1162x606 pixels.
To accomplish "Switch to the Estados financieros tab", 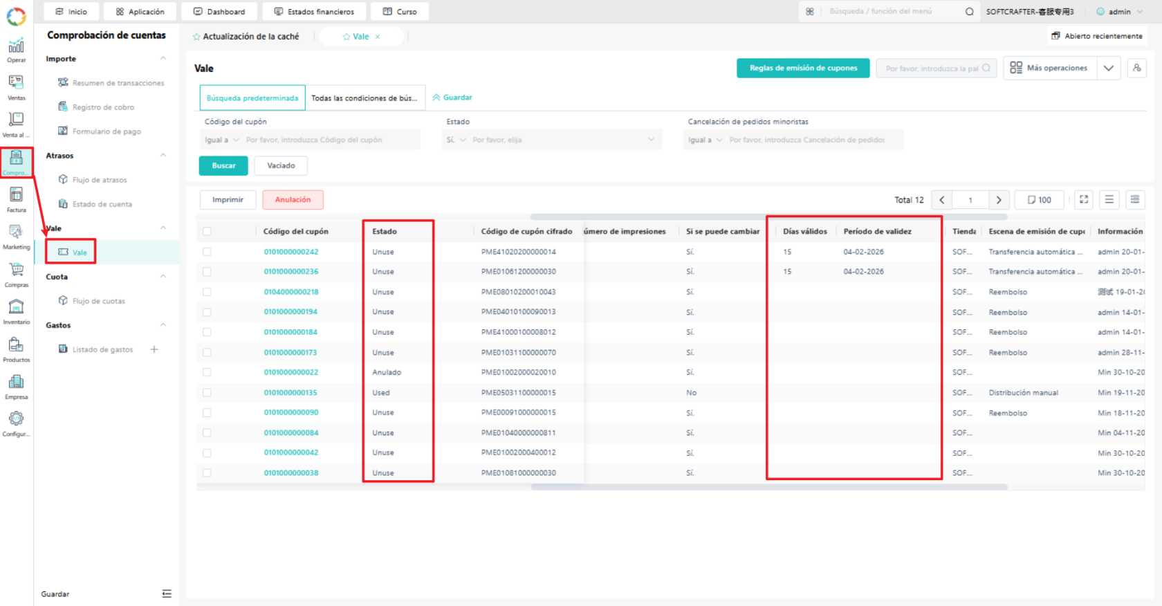I will (314, 11).
